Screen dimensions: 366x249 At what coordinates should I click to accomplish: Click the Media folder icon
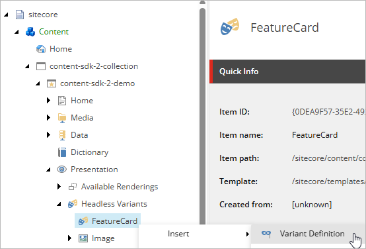point(62,118)
